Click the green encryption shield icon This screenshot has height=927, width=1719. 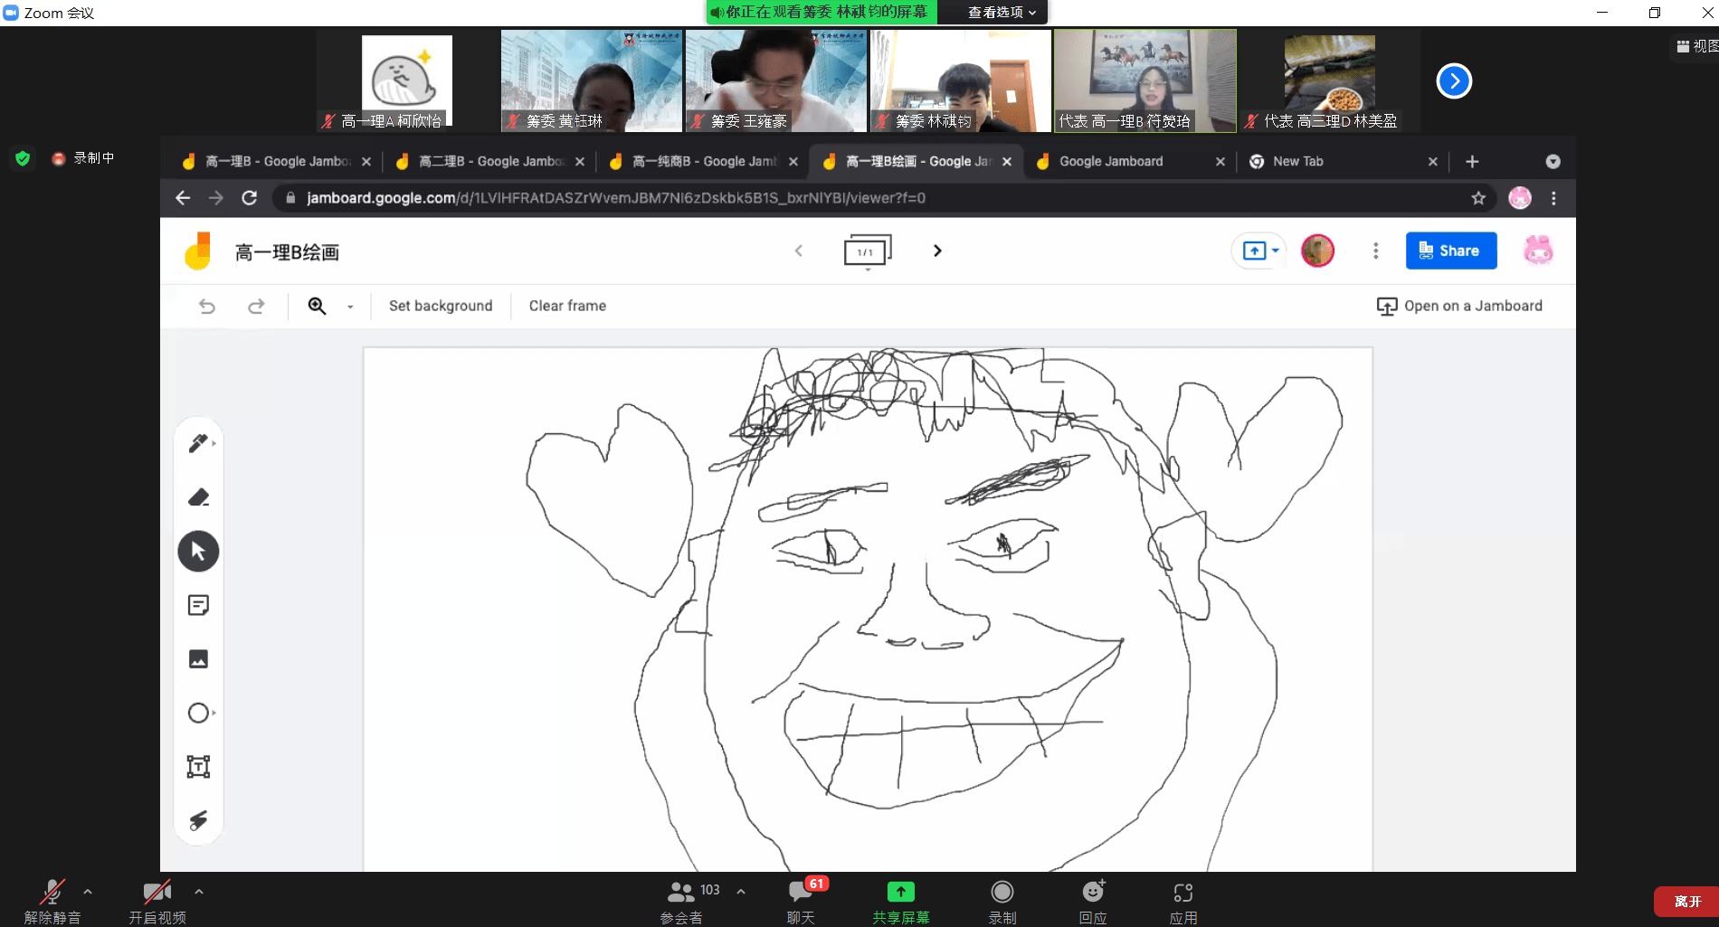(x=23, y=158)
